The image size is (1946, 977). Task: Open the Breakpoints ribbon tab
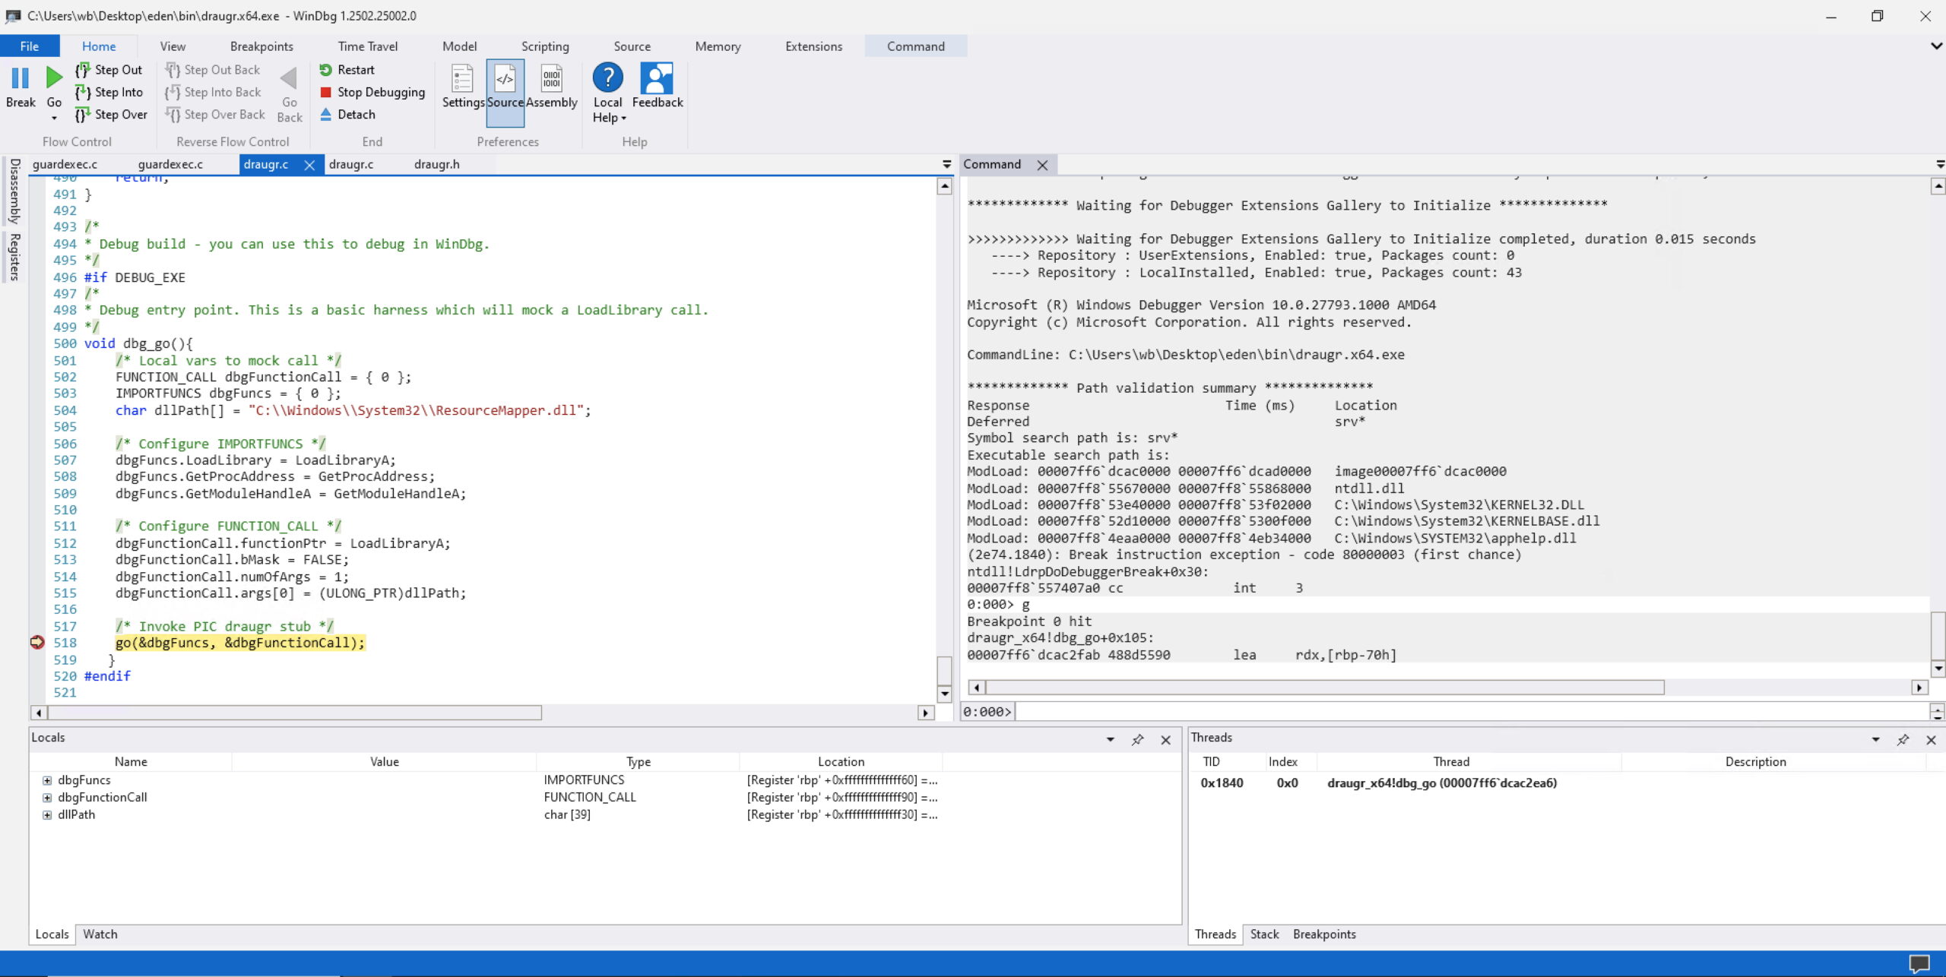[261, 46]
